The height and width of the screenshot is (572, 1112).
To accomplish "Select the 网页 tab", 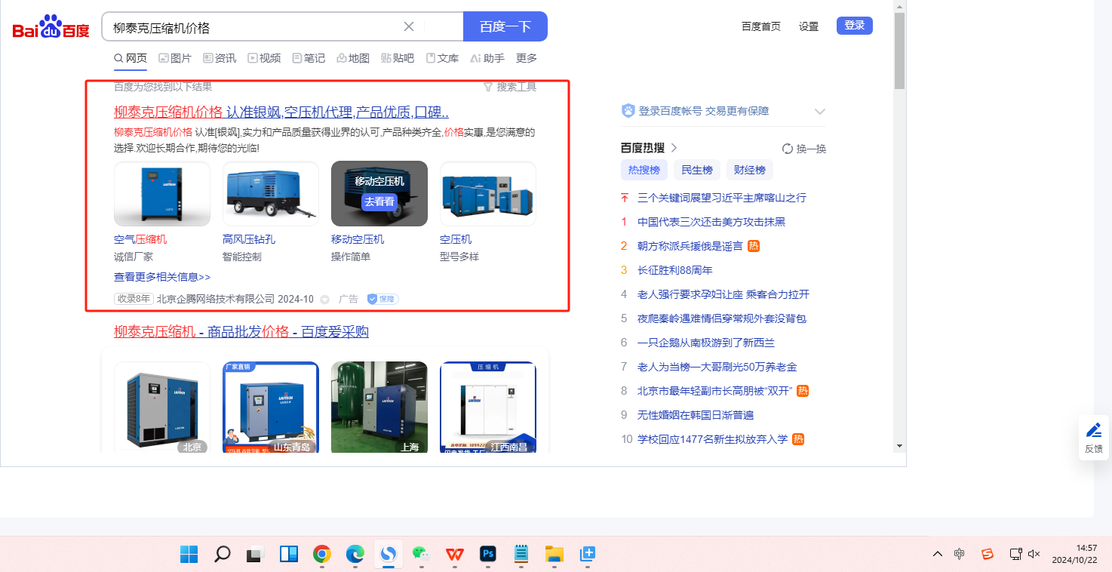I will pos(131,58).
